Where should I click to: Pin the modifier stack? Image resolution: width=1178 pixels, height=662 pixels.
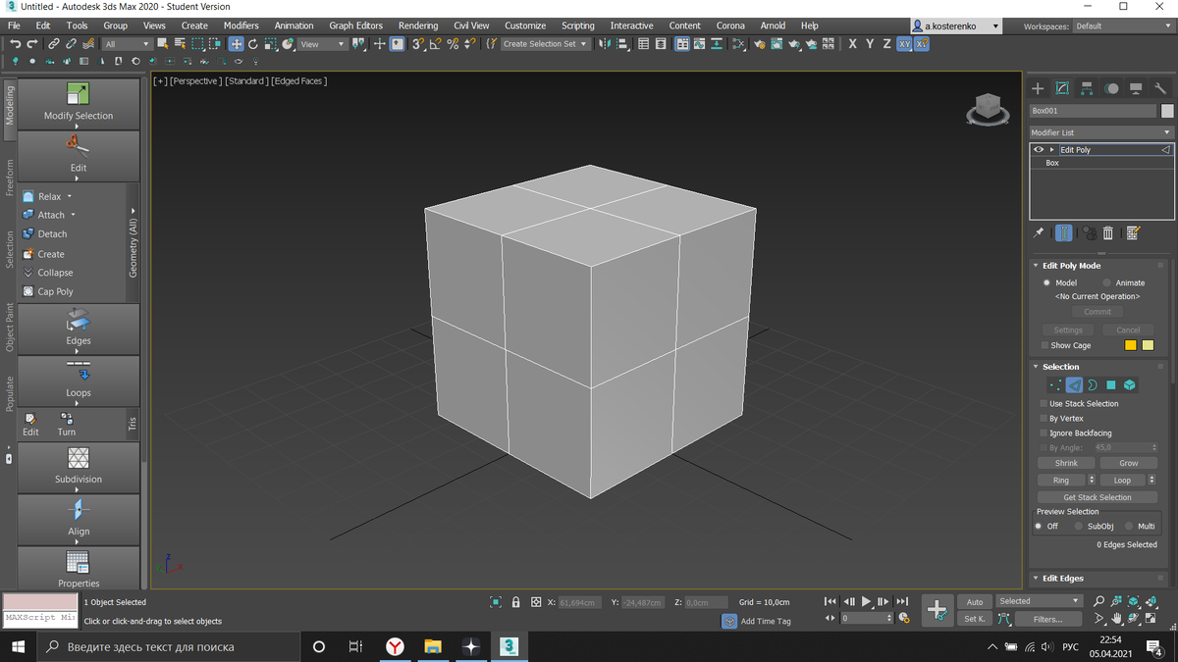pos(1039,233)
